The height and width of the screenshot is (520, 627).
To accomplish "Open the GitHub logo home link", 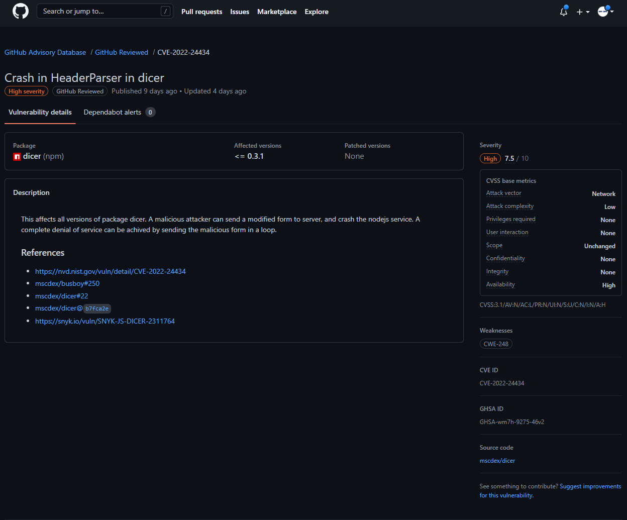I will click(x=21, y=11).
